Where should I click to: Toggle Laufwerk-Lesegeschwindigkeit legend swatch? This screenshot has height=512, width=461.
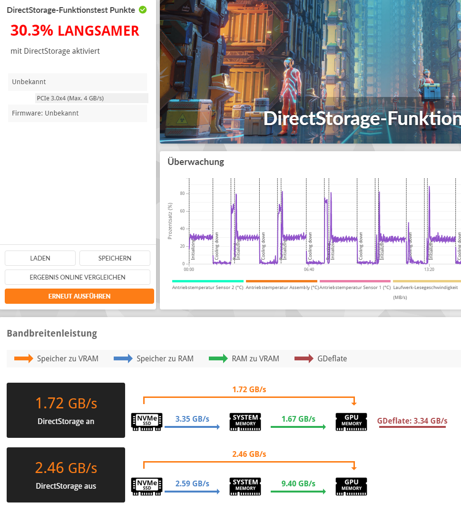(427, 281)
